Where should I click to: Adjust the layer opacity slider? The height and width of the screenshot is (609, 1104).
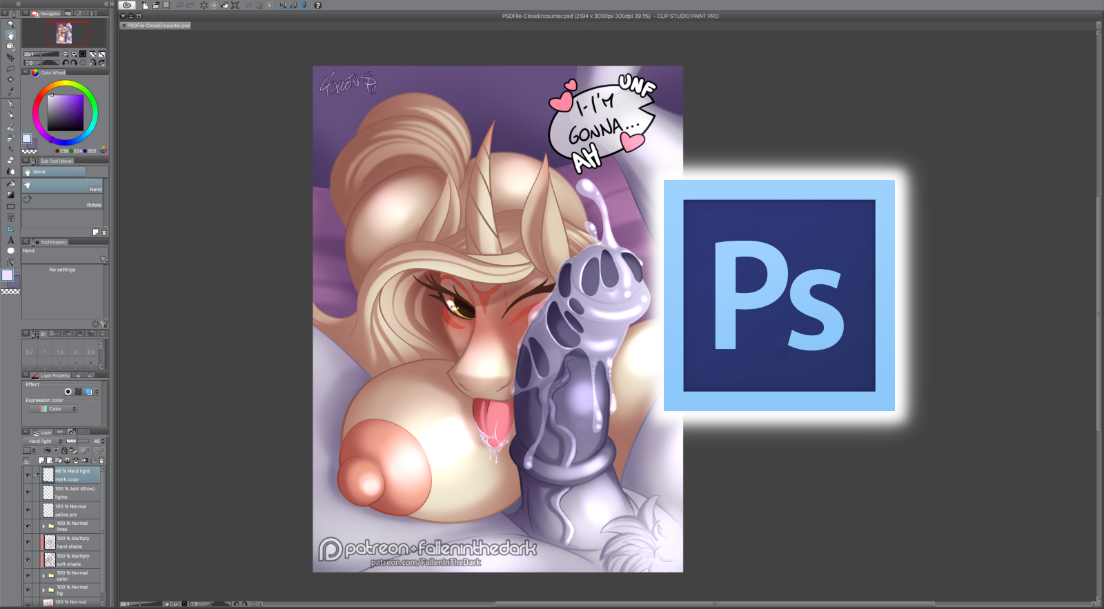[x=78, y=441]
